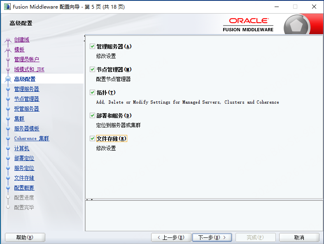Click the Add, Delete or Modify Settings description
The width and height of the screenshot is (324, 244).
(187, 102)
